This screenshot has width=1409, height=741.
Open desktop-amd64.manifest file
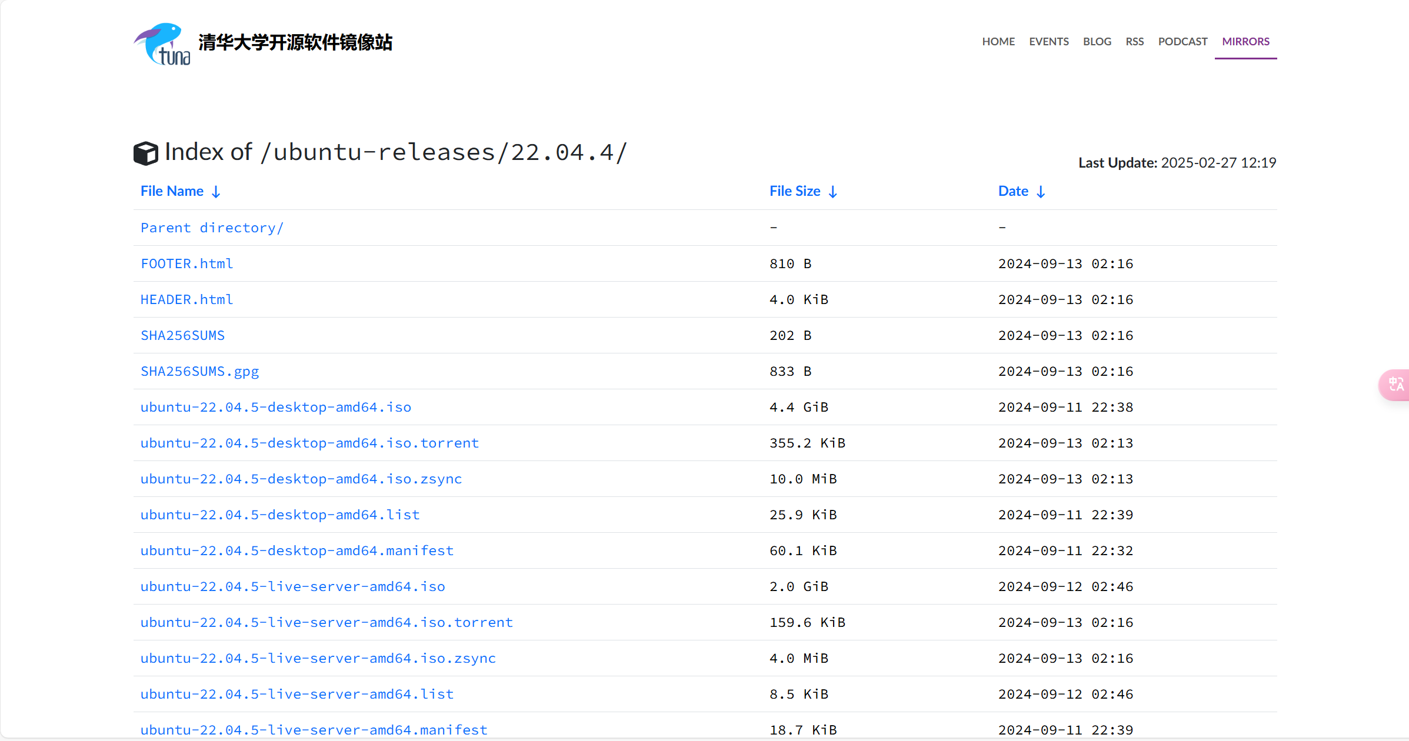pos(297,551)
